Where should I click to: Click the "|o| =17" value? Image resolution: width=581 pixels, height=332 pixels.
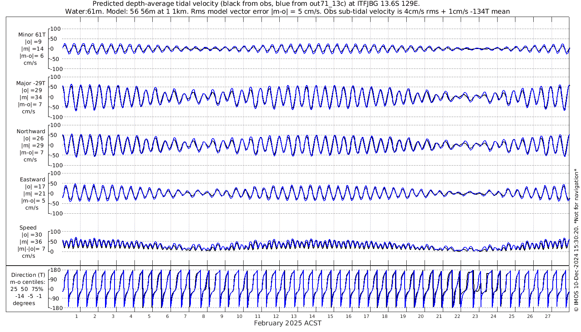tap(34, 187)
